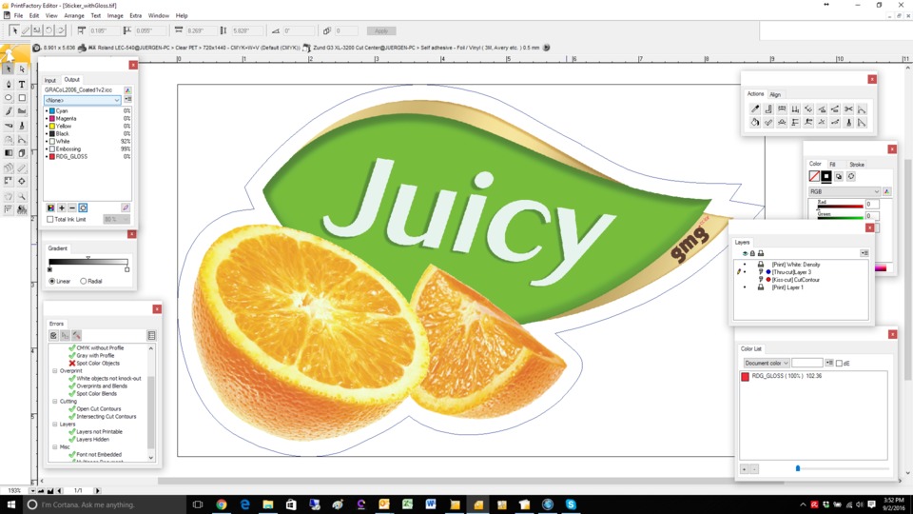The width and height of the screenshot is (913, 514).
Task: Select the Ellipse tool
Action: (9, 98)
